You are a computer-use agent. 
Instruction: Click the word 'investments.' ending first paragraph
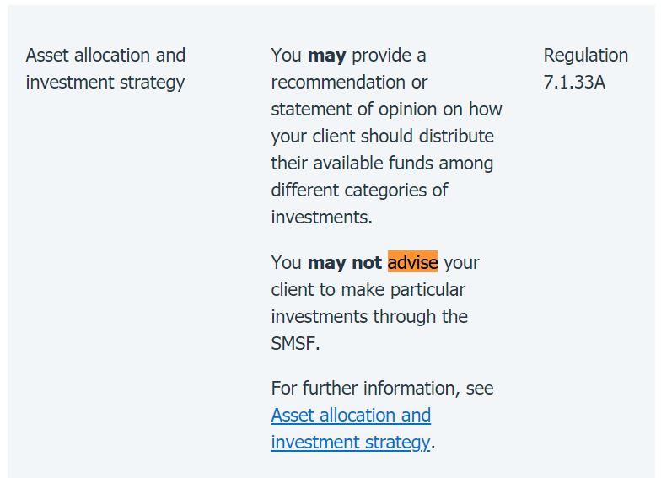coord(321,218)
